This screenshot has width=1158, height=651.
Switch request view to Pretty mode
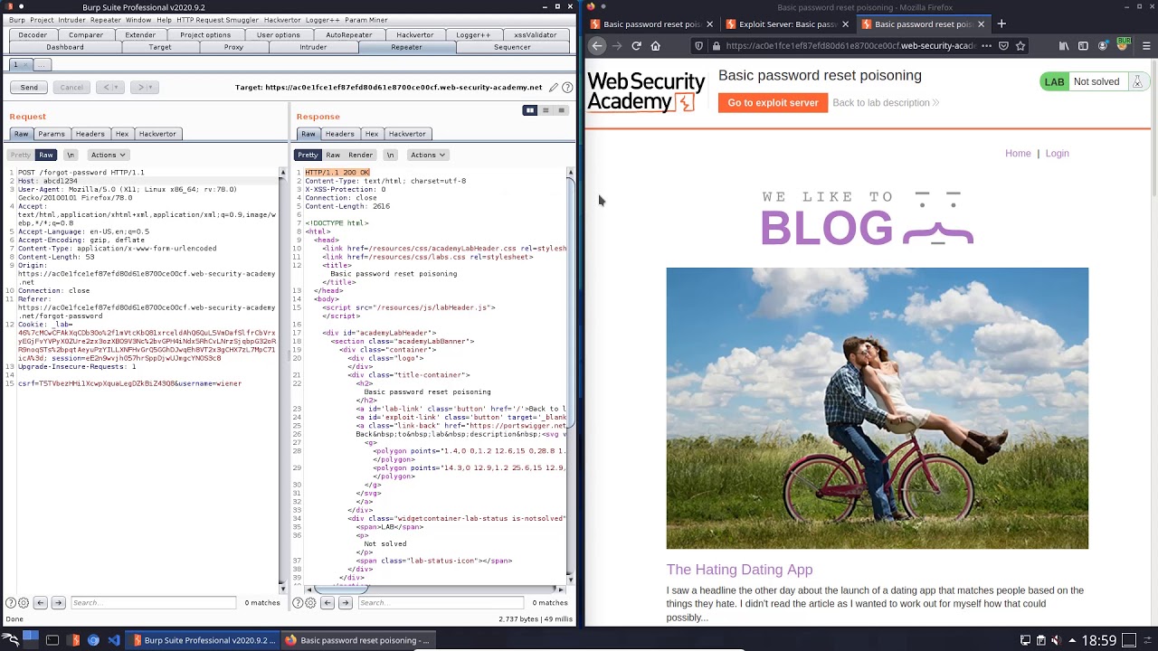pos(21,156)
